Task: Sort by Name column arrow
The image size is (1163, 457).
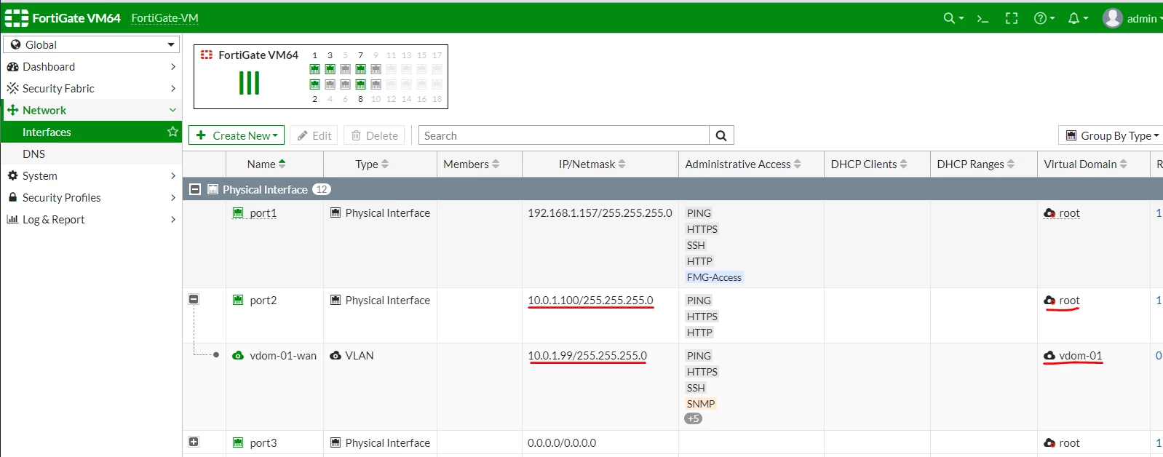Action: pos(282,164)
